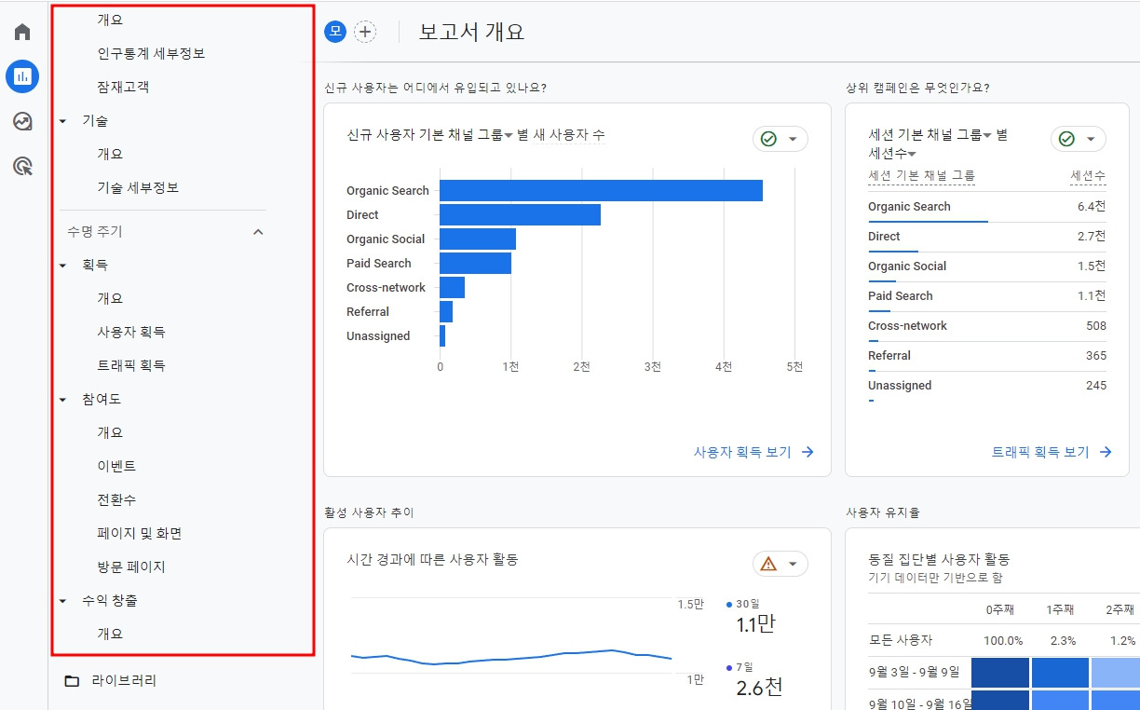This screenshot has height=710, width=1140.
Task: Open the 세션 dropdown on the campaigns card
Action: 912,154
